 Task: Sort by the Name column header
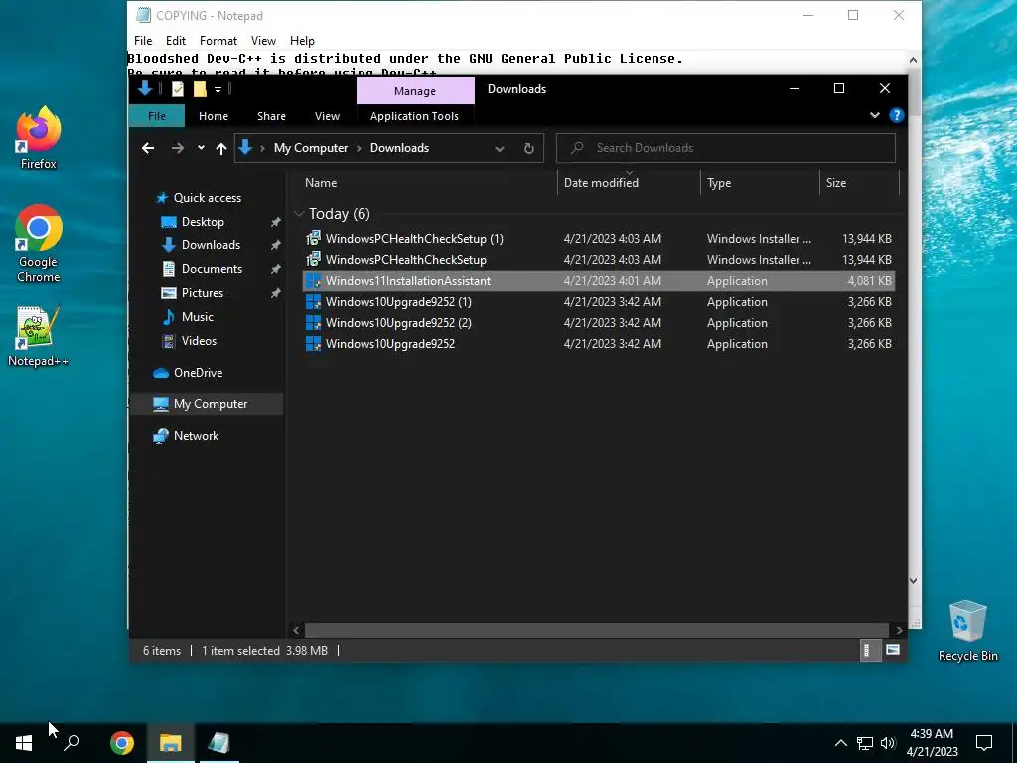pyautogui.click(x=321, y=183)
